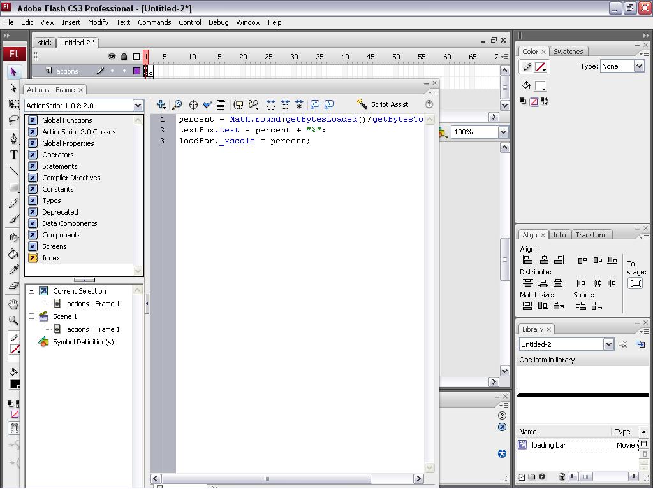Image resolution: width=653 pixels, height=489 pixels.
Task: Switch to the stick document tab
Action: [x=45, y=43]
